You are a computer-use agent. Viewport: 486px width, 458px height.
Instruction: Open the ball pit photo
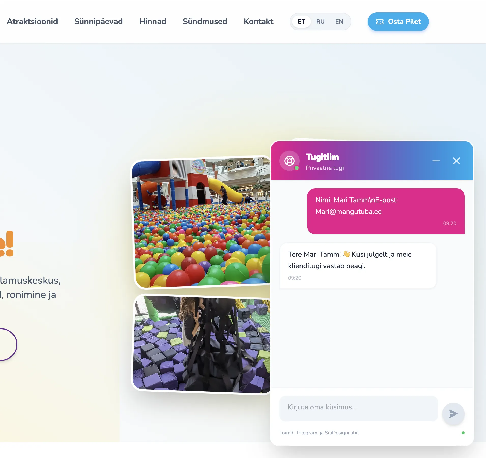202,222
